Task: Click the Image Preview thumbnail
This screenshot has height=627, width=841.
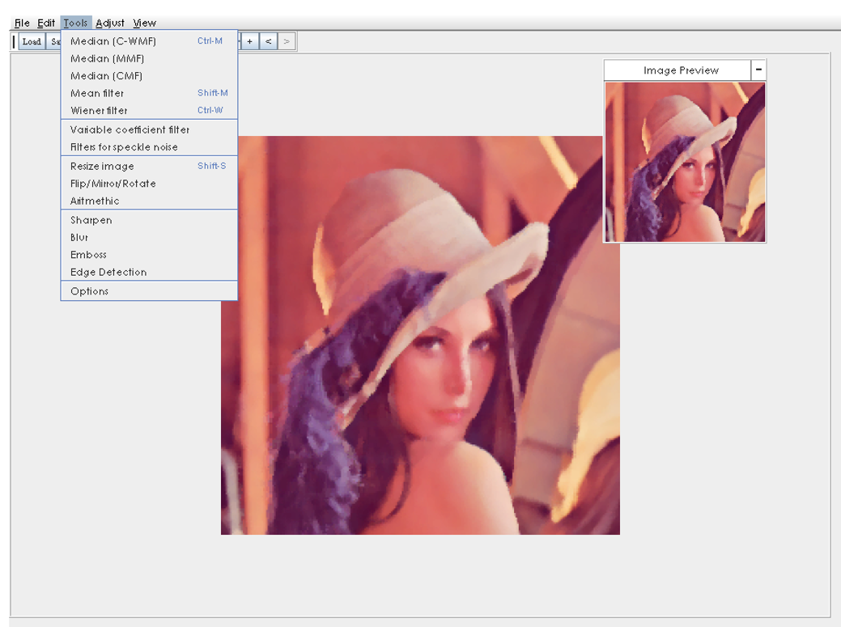Action: pyautogui.click(x=685, y=162)
